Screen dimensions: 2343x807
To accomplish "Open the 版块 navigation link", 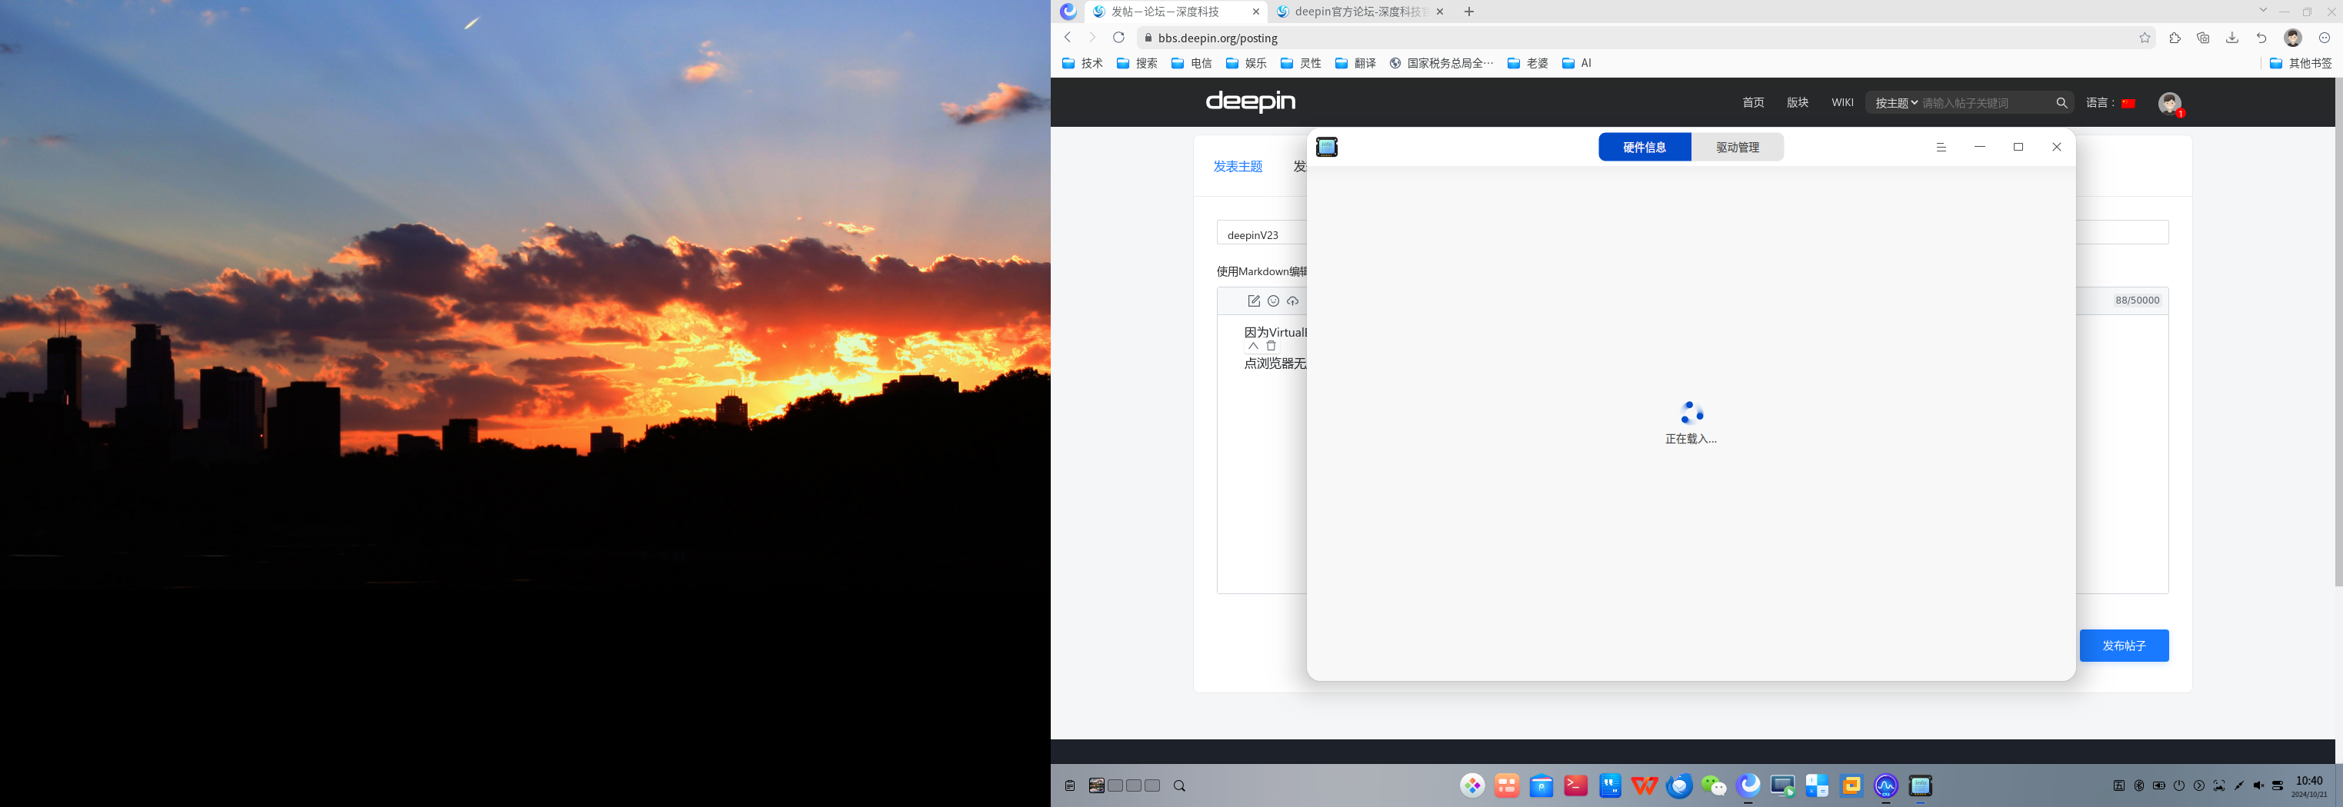I will (x=1798, y=103).
